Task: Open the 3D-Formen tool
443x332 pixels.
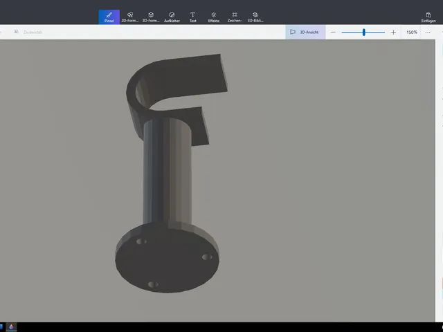Action: click(x=151, y=17)
